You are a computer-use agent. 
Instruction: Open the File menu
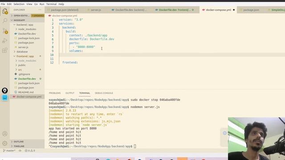point(3,4)
